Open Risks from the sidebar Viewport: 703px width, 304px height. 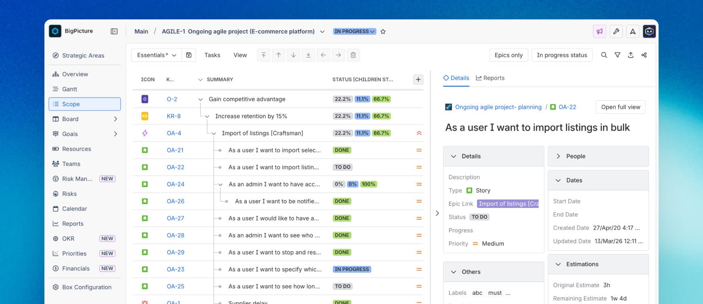tap(84, 194)
